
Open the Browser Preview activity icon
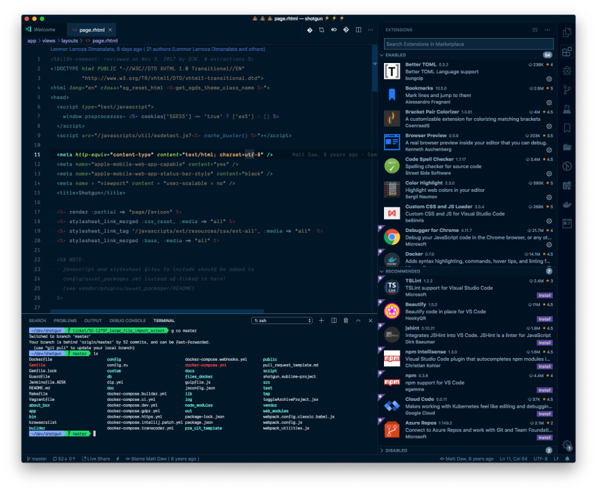click(x=567, y=223)
